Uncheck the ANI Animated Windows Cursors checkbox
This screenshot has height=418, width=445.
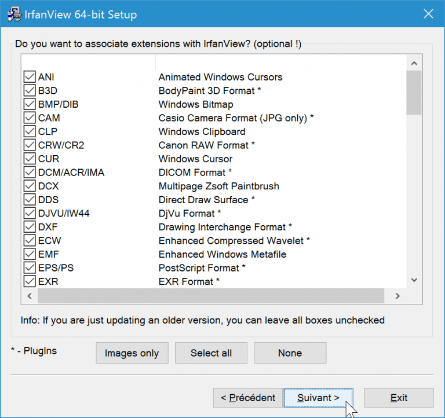[x=30, y=77]
